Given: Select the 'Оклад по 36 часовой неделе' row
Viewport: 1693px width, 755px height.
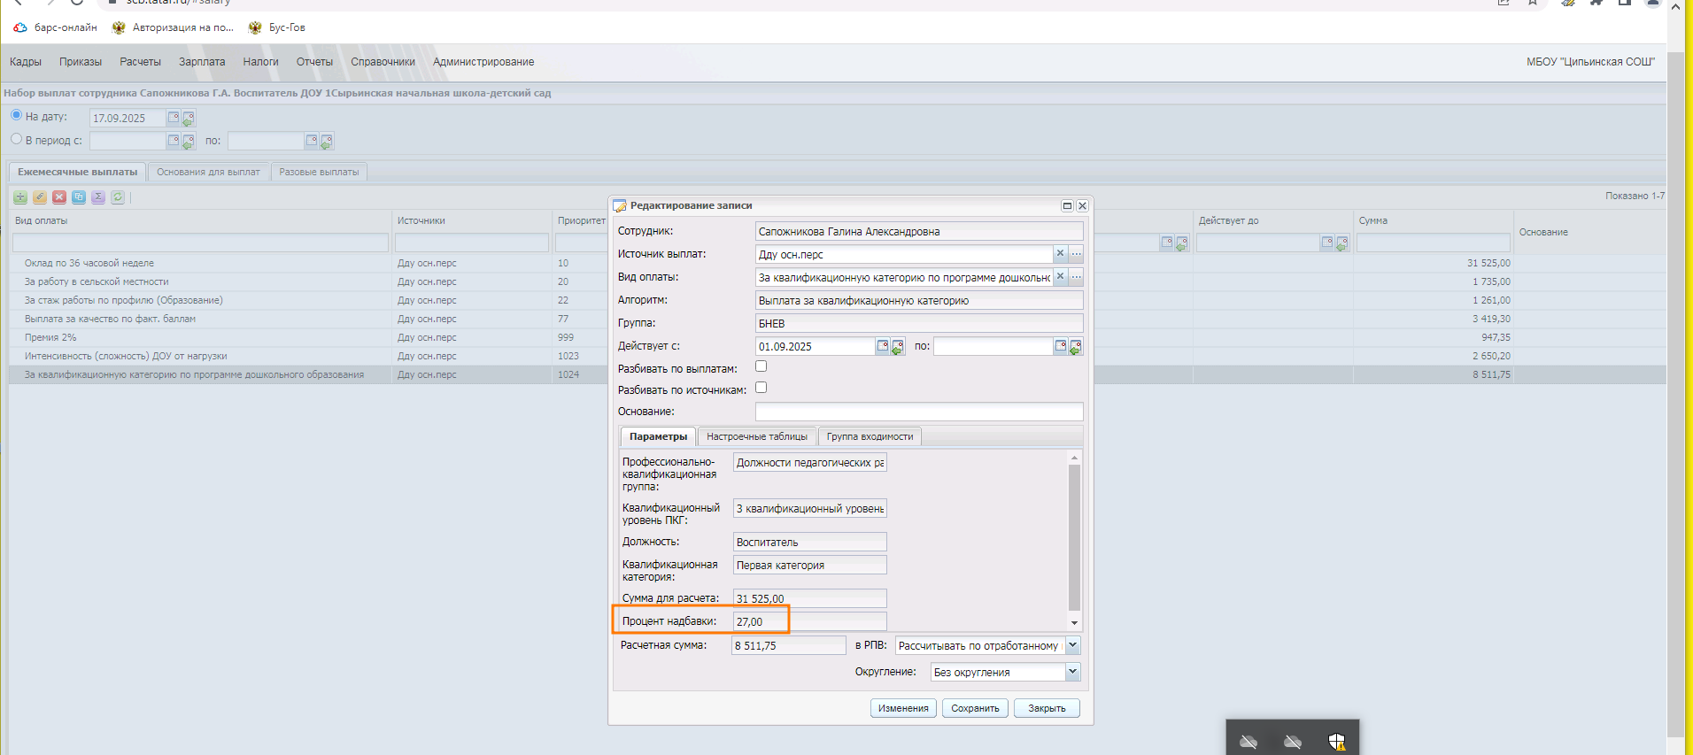Looking at the screenshot, I should [x=837, y=263].
